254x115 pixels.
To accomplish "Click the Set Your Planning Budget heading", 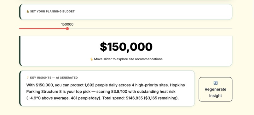I will (x=52, y=11).
